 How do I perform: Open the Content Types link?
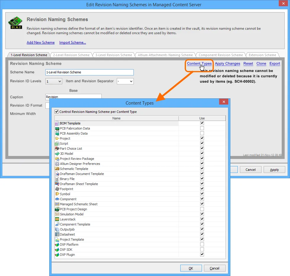(199, 64)
